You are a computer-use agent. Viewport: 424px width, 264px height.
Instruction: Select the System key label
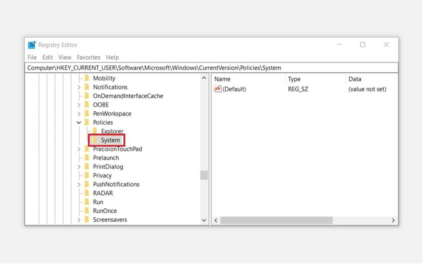[x=110, y=140]
